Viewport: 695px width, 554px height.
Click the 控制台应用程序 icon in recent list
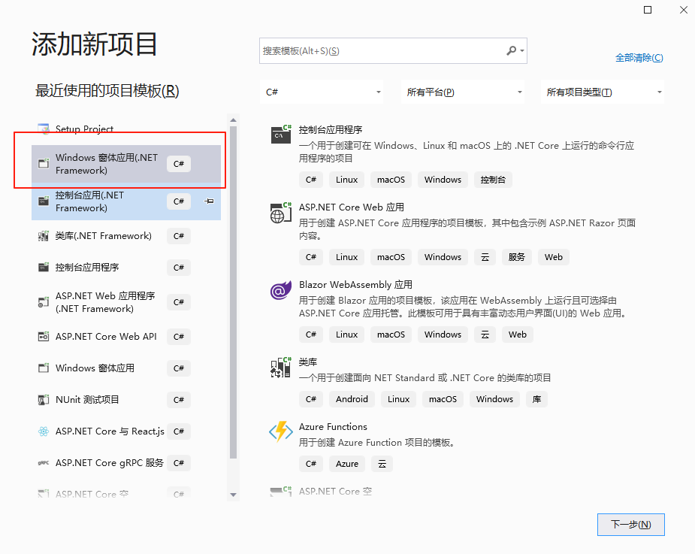[44, 268]
